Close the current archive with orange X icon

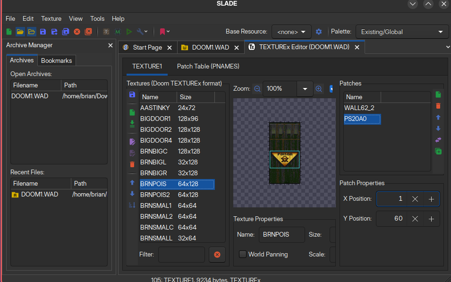click(77, 32)
